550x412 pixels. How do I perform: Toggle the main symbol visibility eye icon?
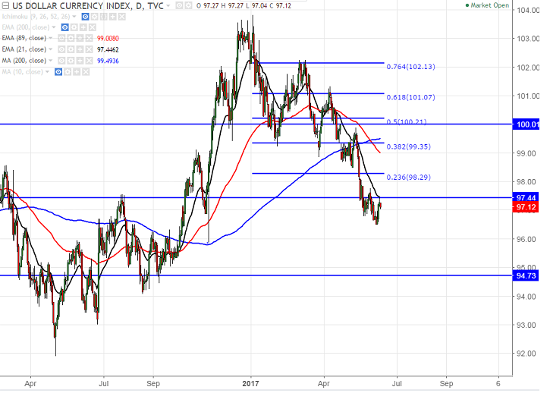coord(179,5)
